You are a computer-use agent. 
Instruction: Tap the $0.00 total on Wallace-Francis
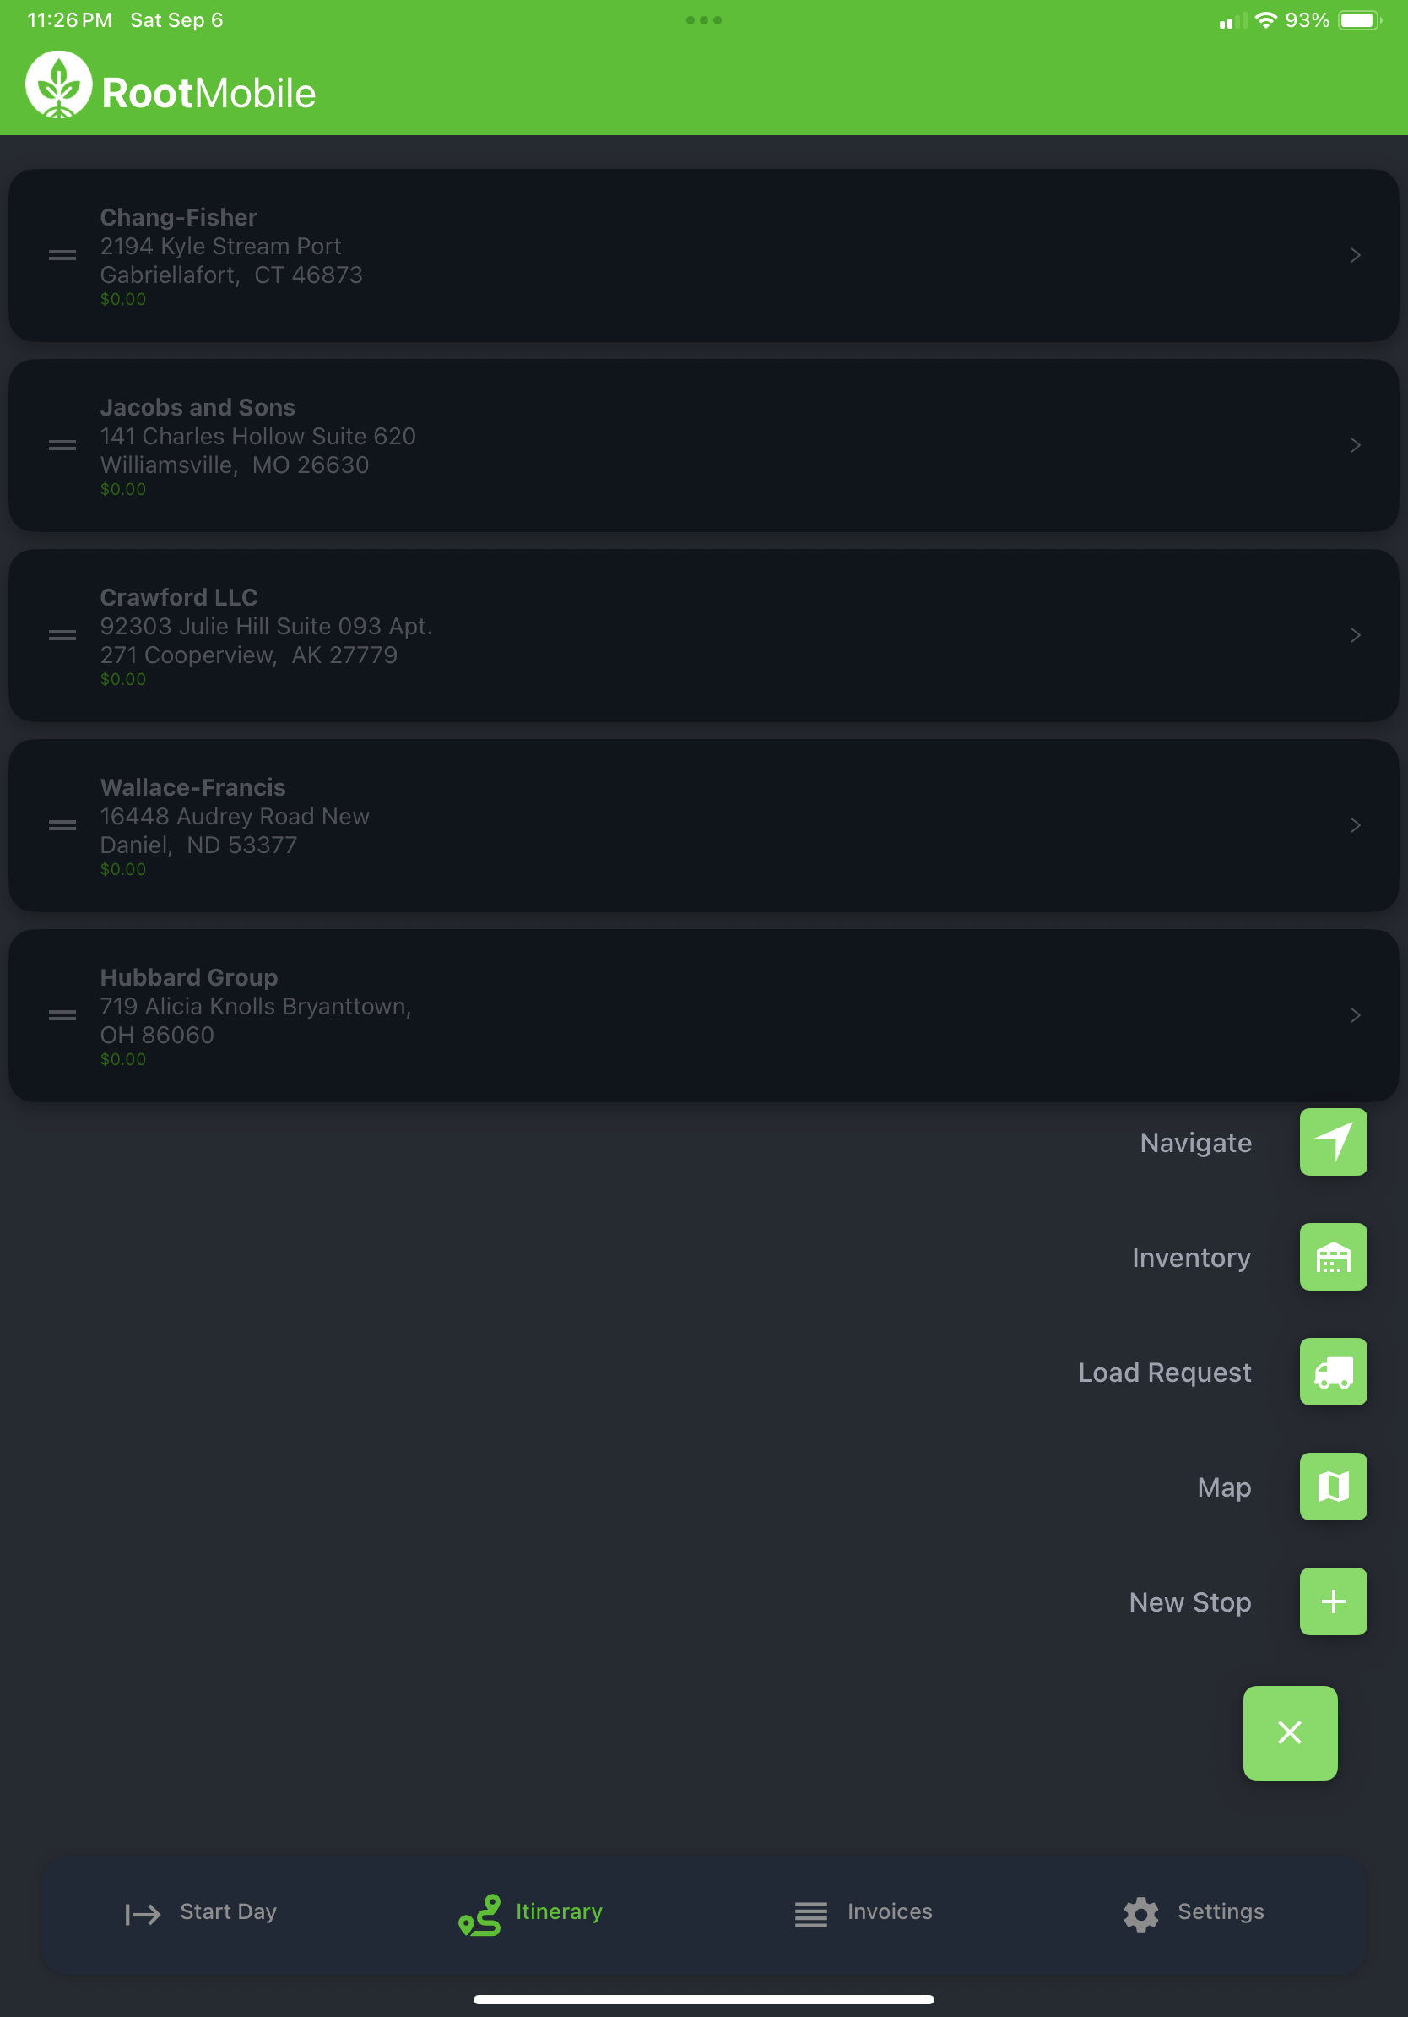pos(124,869)
